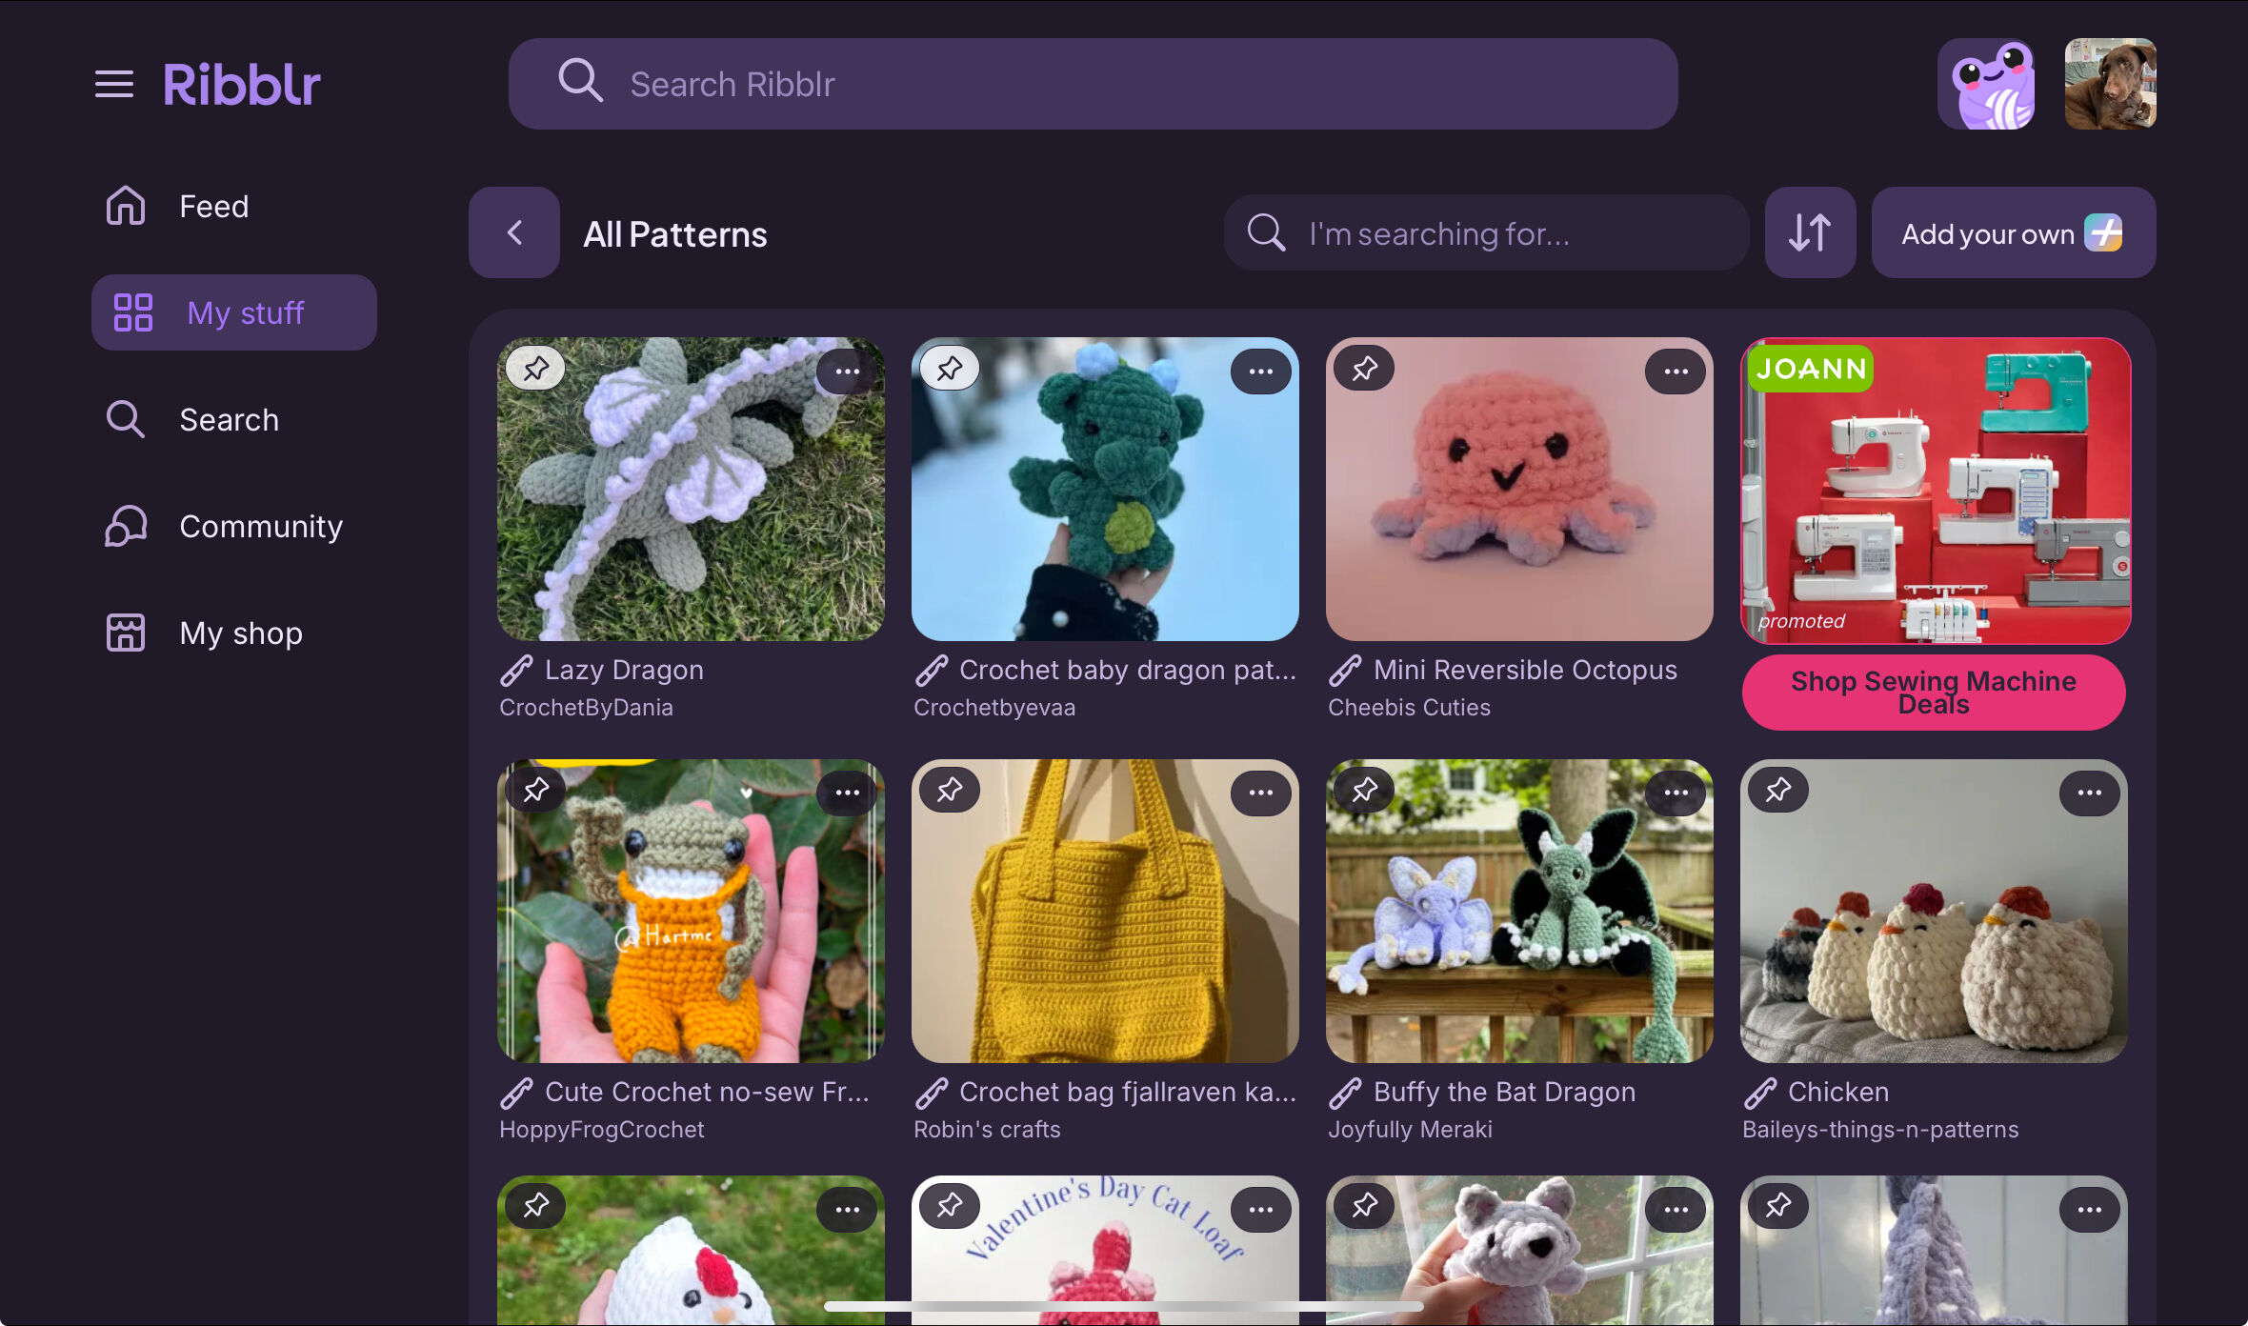Viewport: 2248px width, 1326px height.
Task: Open the purple frog mascot icon
Action: point(1987,84)
